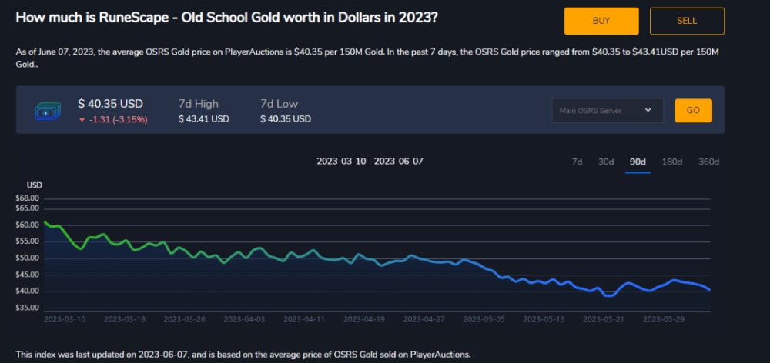Click the chart date range heading
The image size is (770, 363).
(x=370, y=162)
